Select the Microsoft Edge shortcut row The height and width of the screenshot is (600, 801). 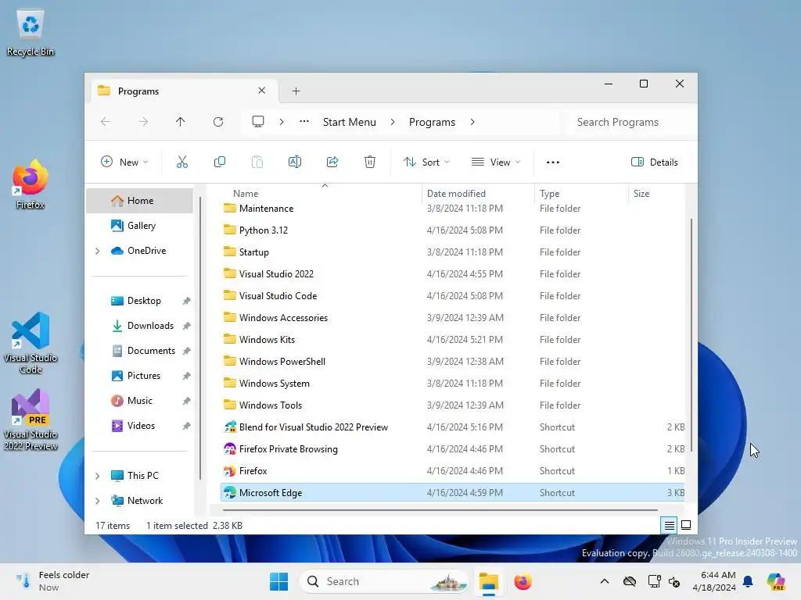[x=453, y=493]
